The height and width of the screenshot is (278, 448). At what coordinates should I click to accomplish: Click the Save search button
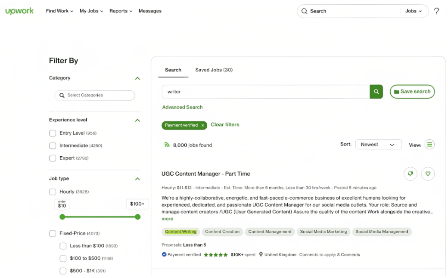tap(412, 92)
